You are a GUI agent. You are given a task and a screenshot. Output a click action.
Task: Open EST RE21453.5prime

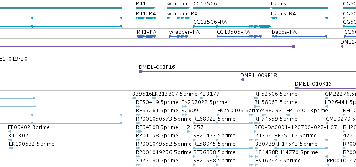(x=214, y=136)
